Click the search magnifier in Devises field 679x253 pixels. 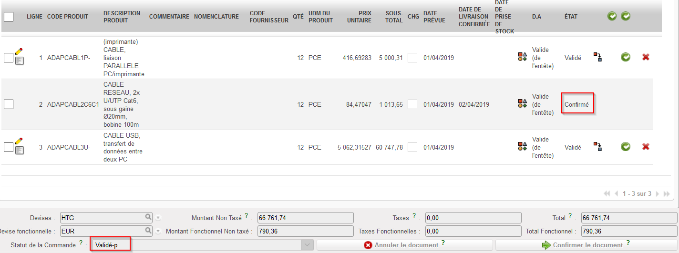point(148,217)
